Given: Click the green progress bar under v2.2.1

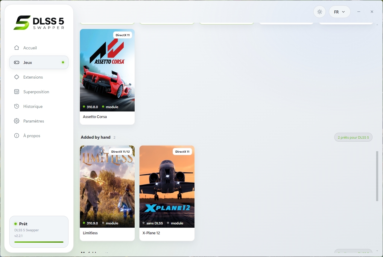Looking at the screenshot, I should tap(39, 242).
